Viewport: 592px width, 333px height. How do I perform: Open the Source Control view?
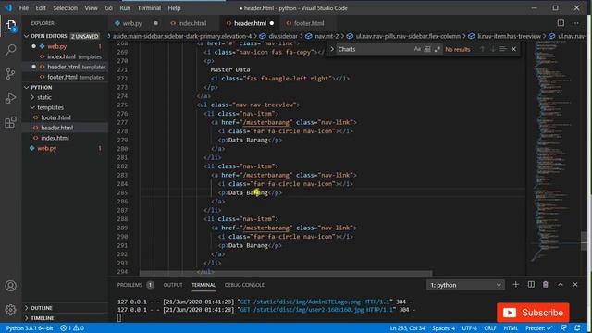click(10, 74)
